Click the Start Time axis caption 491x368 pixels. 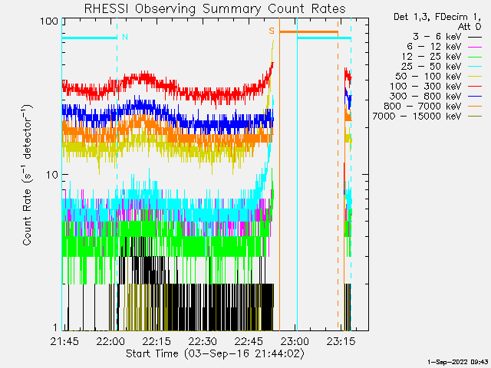click(215, 353)
